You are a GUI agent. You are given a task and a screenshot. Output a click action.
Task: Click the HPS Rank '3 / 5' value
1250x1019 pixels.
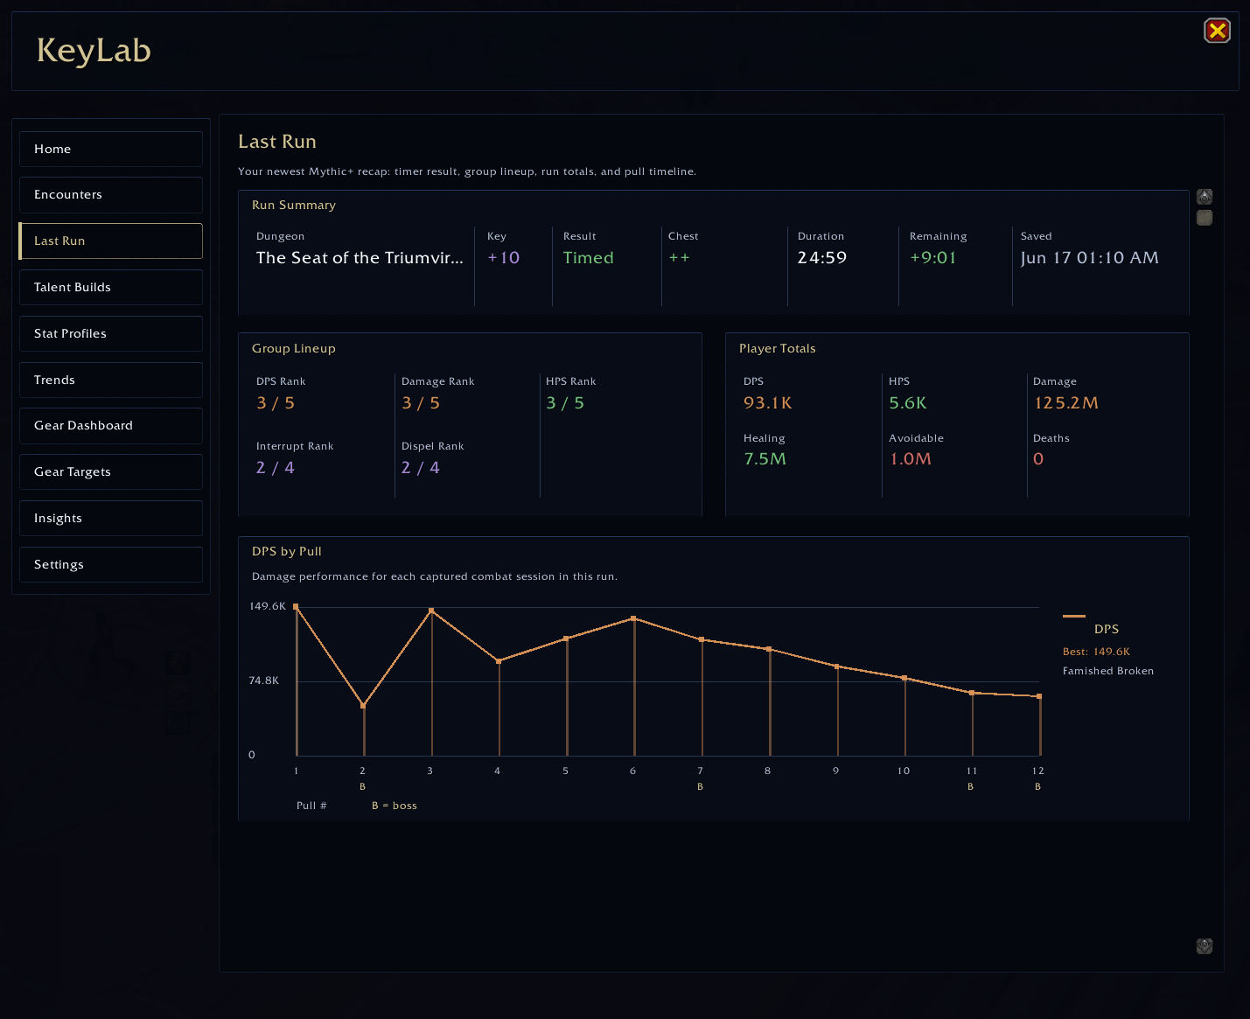pyautogui.click(x=565, y=403)
